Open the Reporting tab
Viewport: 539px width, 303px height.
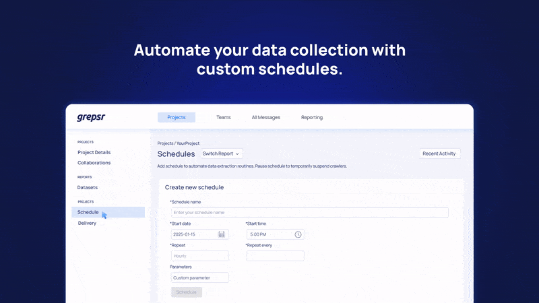[x=311, y=117]
